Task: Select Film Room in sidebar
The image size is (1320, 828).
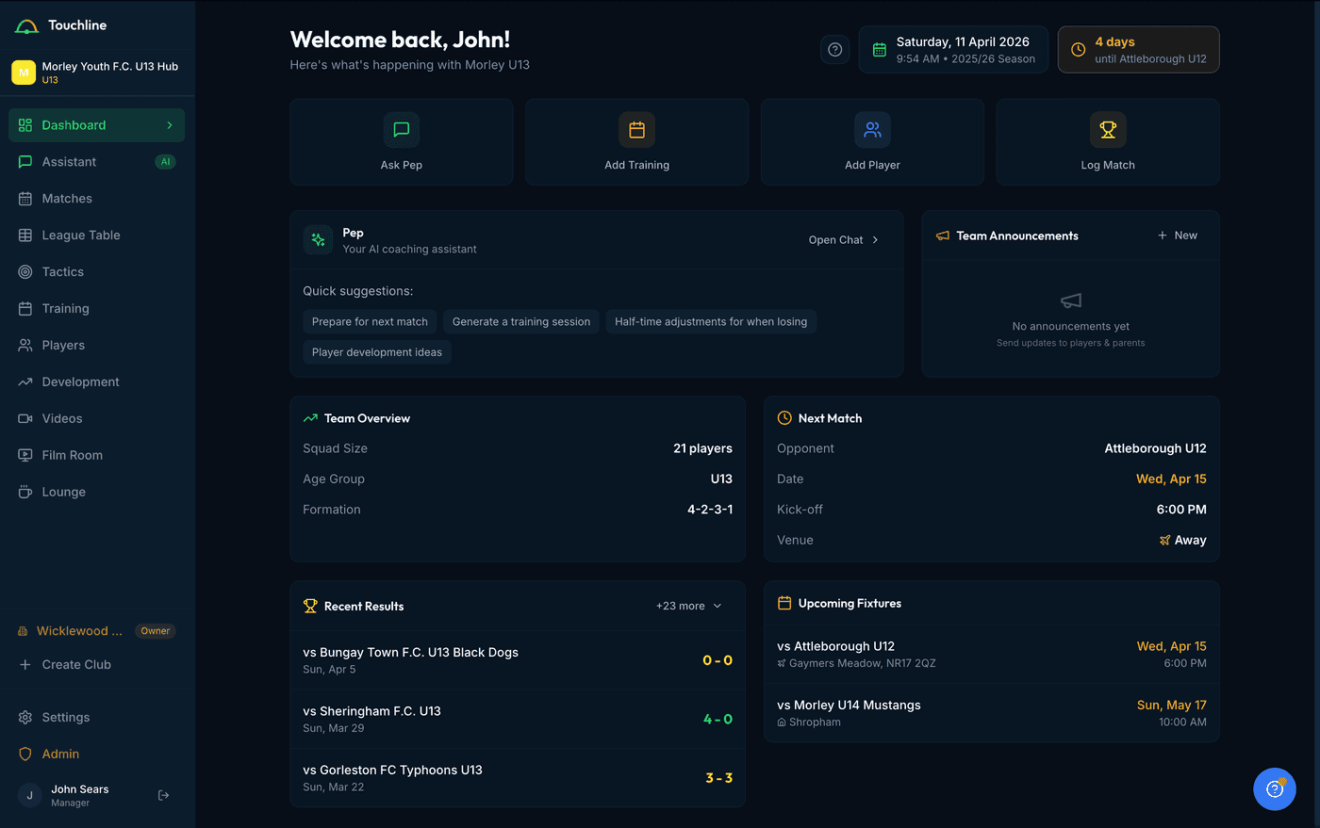Action: click(x=97, y=456)
